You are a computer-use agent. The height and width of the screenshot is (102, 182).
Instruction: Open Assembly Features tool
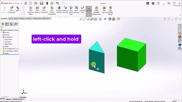(59, 10)
